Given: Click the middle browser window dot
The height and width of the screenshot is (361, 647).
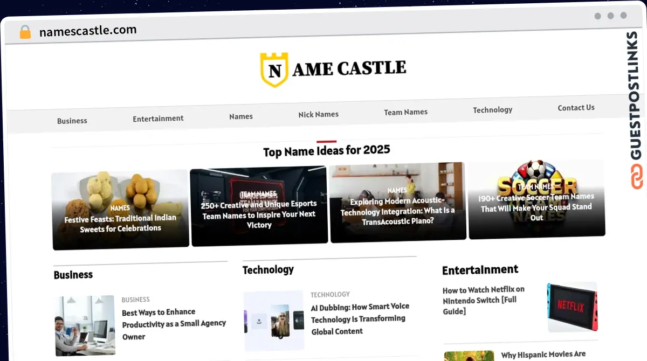Looking at the screenshot, I should point(611,16).
